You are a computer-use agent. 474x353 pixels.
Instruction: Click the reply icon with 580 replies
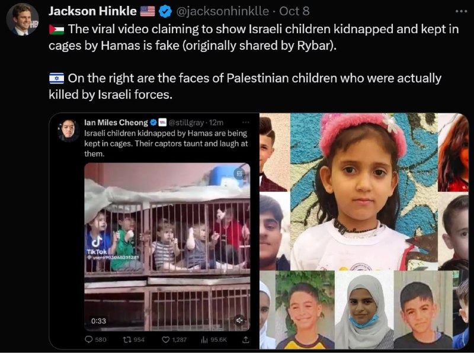(x=88, y=339)
